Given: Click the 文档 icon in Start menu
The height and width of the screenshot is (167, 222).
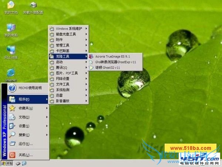Looking at the screenshot, I should pyautogui.click(x=12, y=117).
